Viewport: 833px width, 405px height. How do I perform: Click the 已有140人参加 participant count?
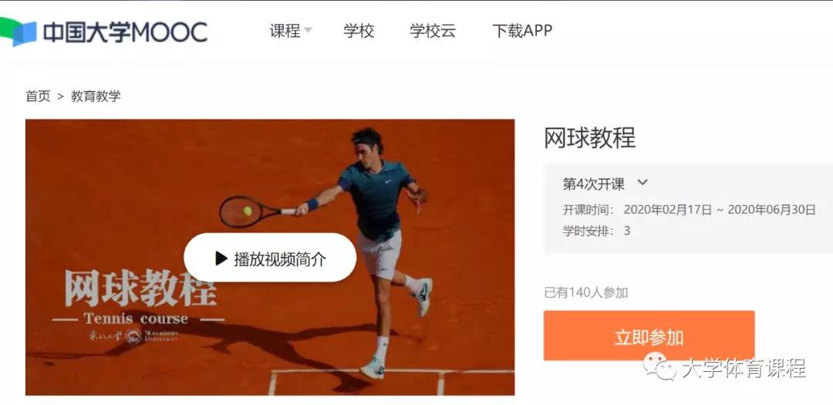tap(586, 292)
